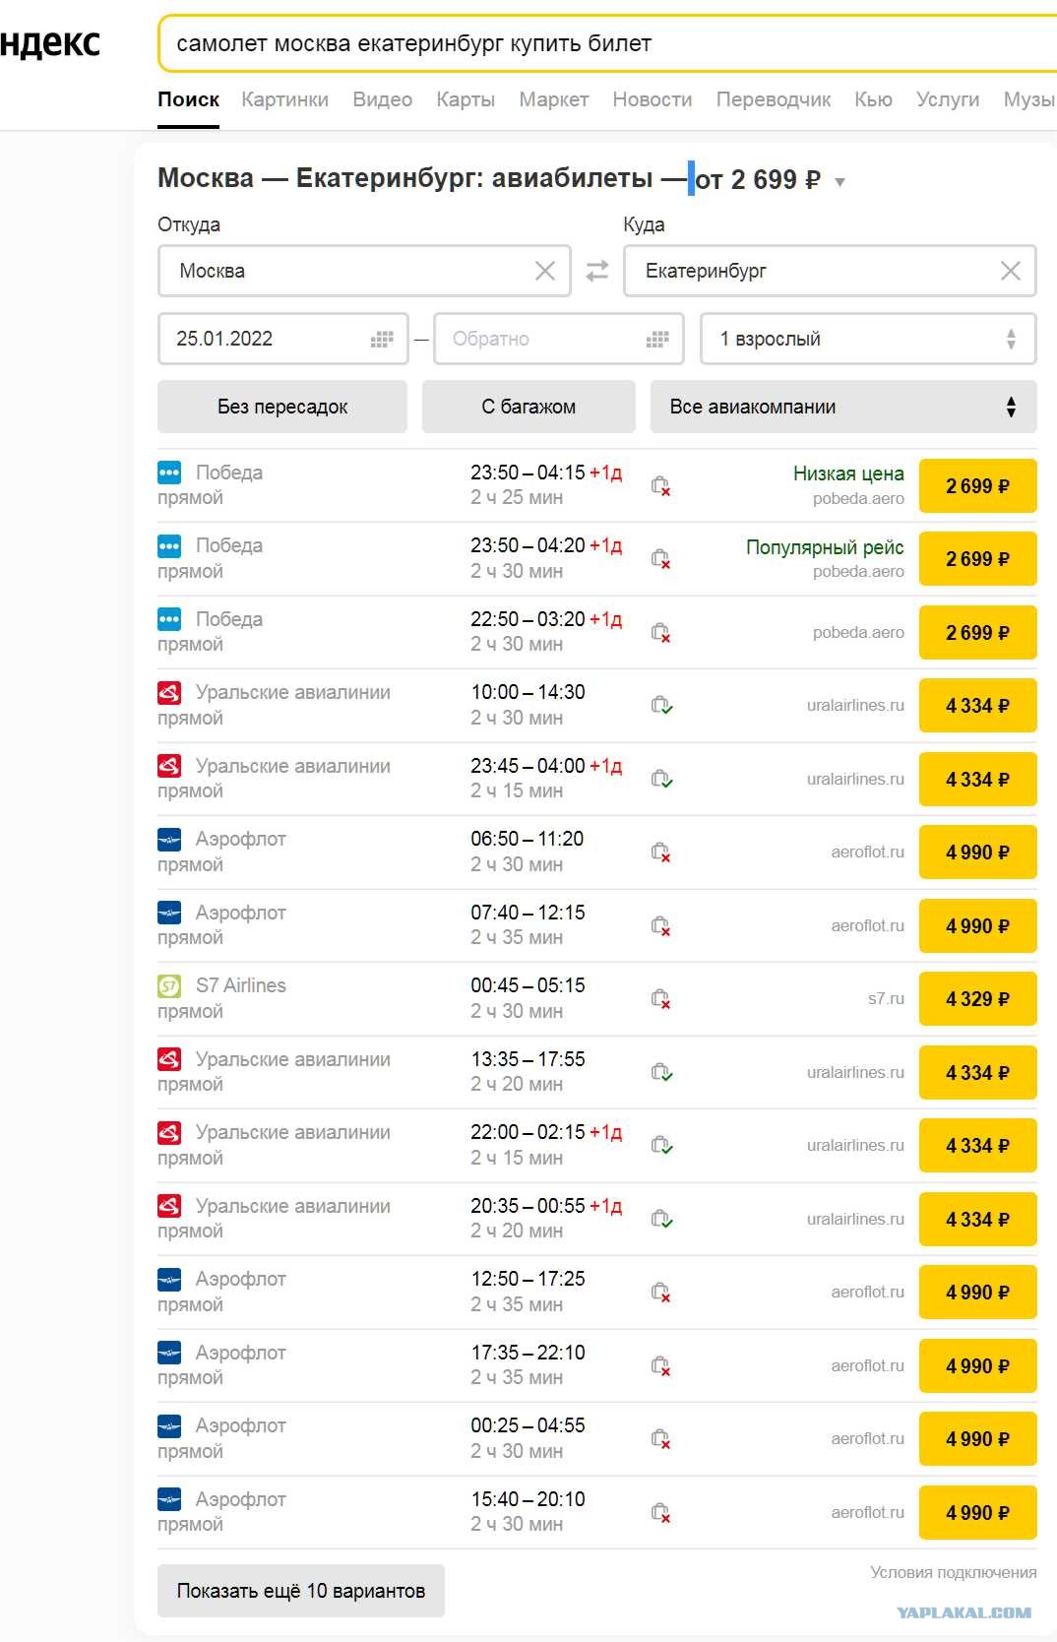The width and height of the screenshot is (1057, 1642).
Task: Click baggage-included icon for 23:45–04:00 flight
Action: click(661, 779)
